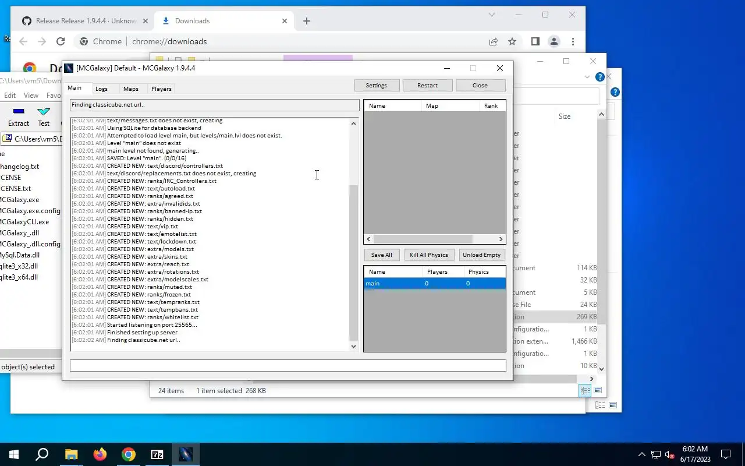Open the notification center icon
Image resolution: width=745 pixels, height=466 pixels.
pyautogui.click(x=726, y=454)
